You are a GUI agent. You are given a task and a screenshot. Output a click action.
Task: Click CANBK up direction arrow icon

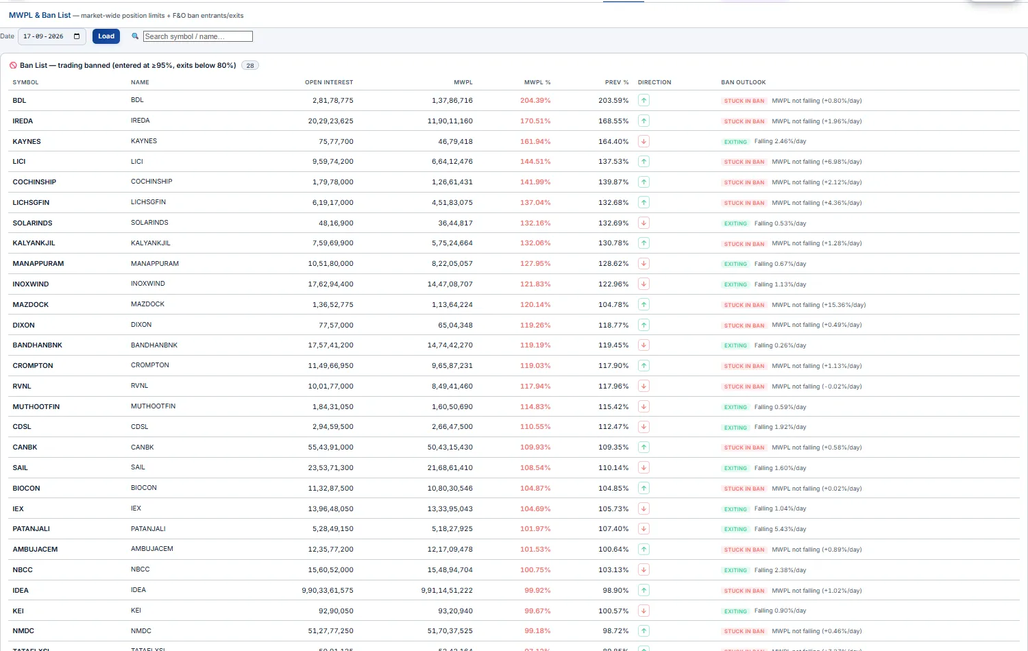point(644,447)
